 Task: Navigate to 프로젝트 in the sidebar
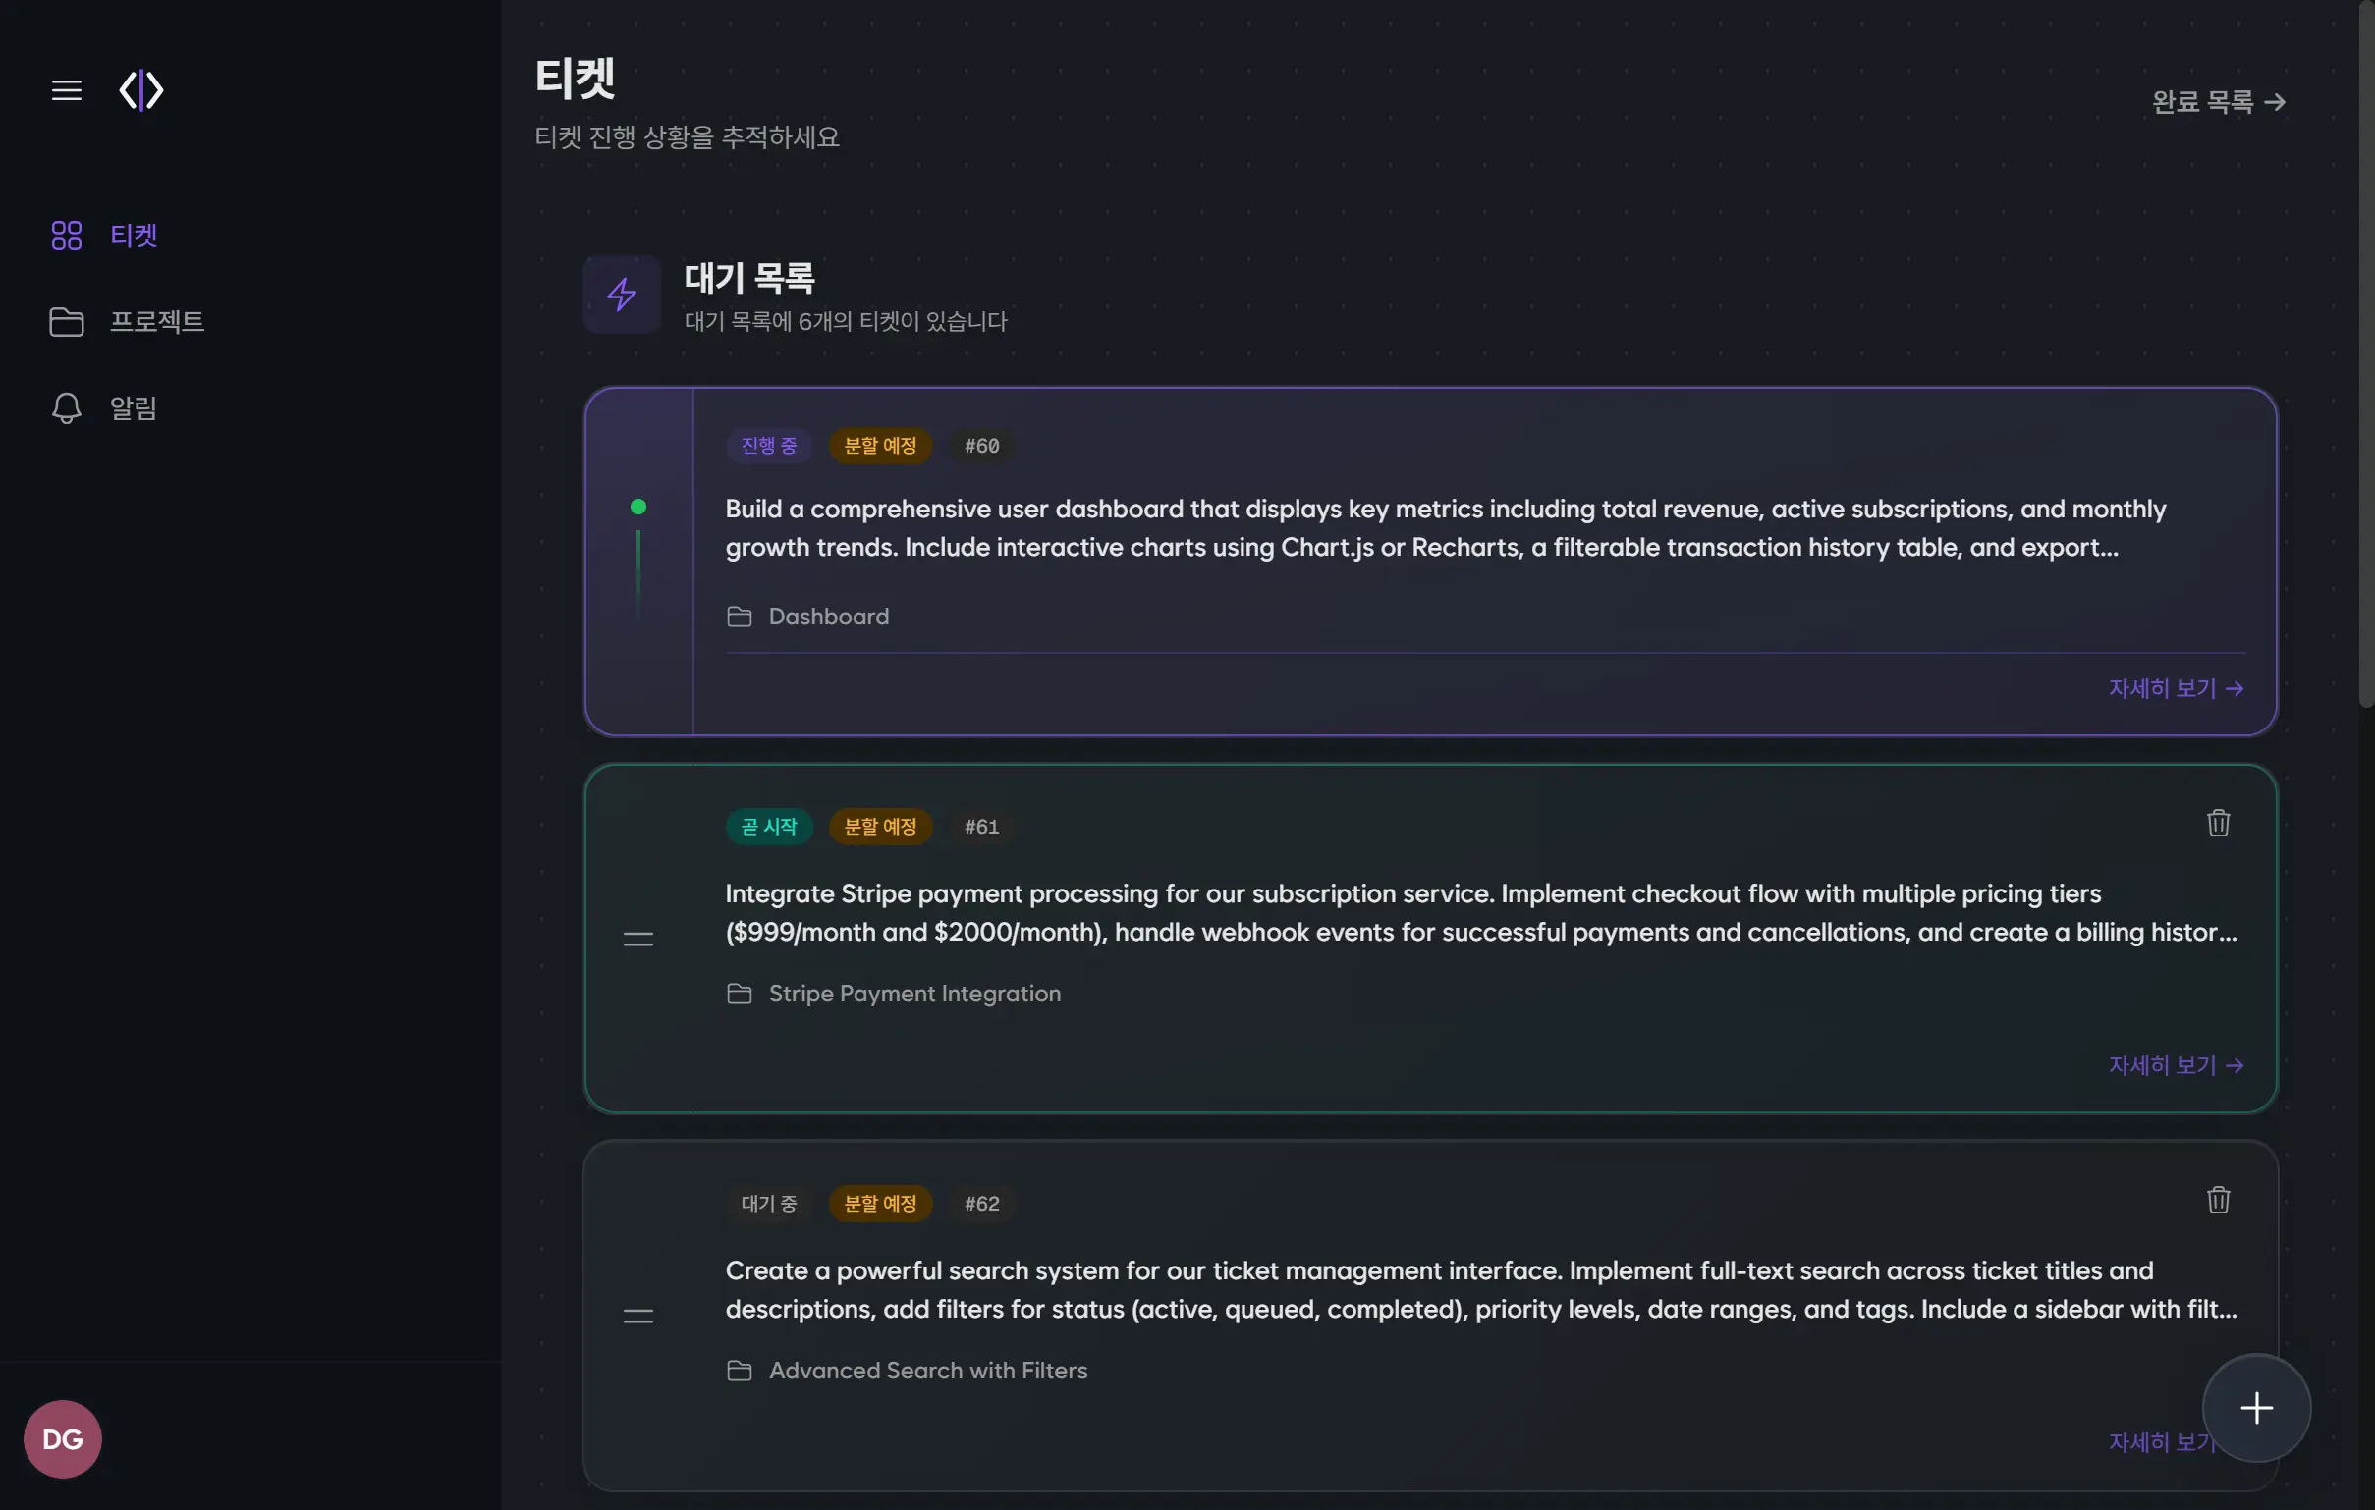pyautogui.click(x=157, y=321)
